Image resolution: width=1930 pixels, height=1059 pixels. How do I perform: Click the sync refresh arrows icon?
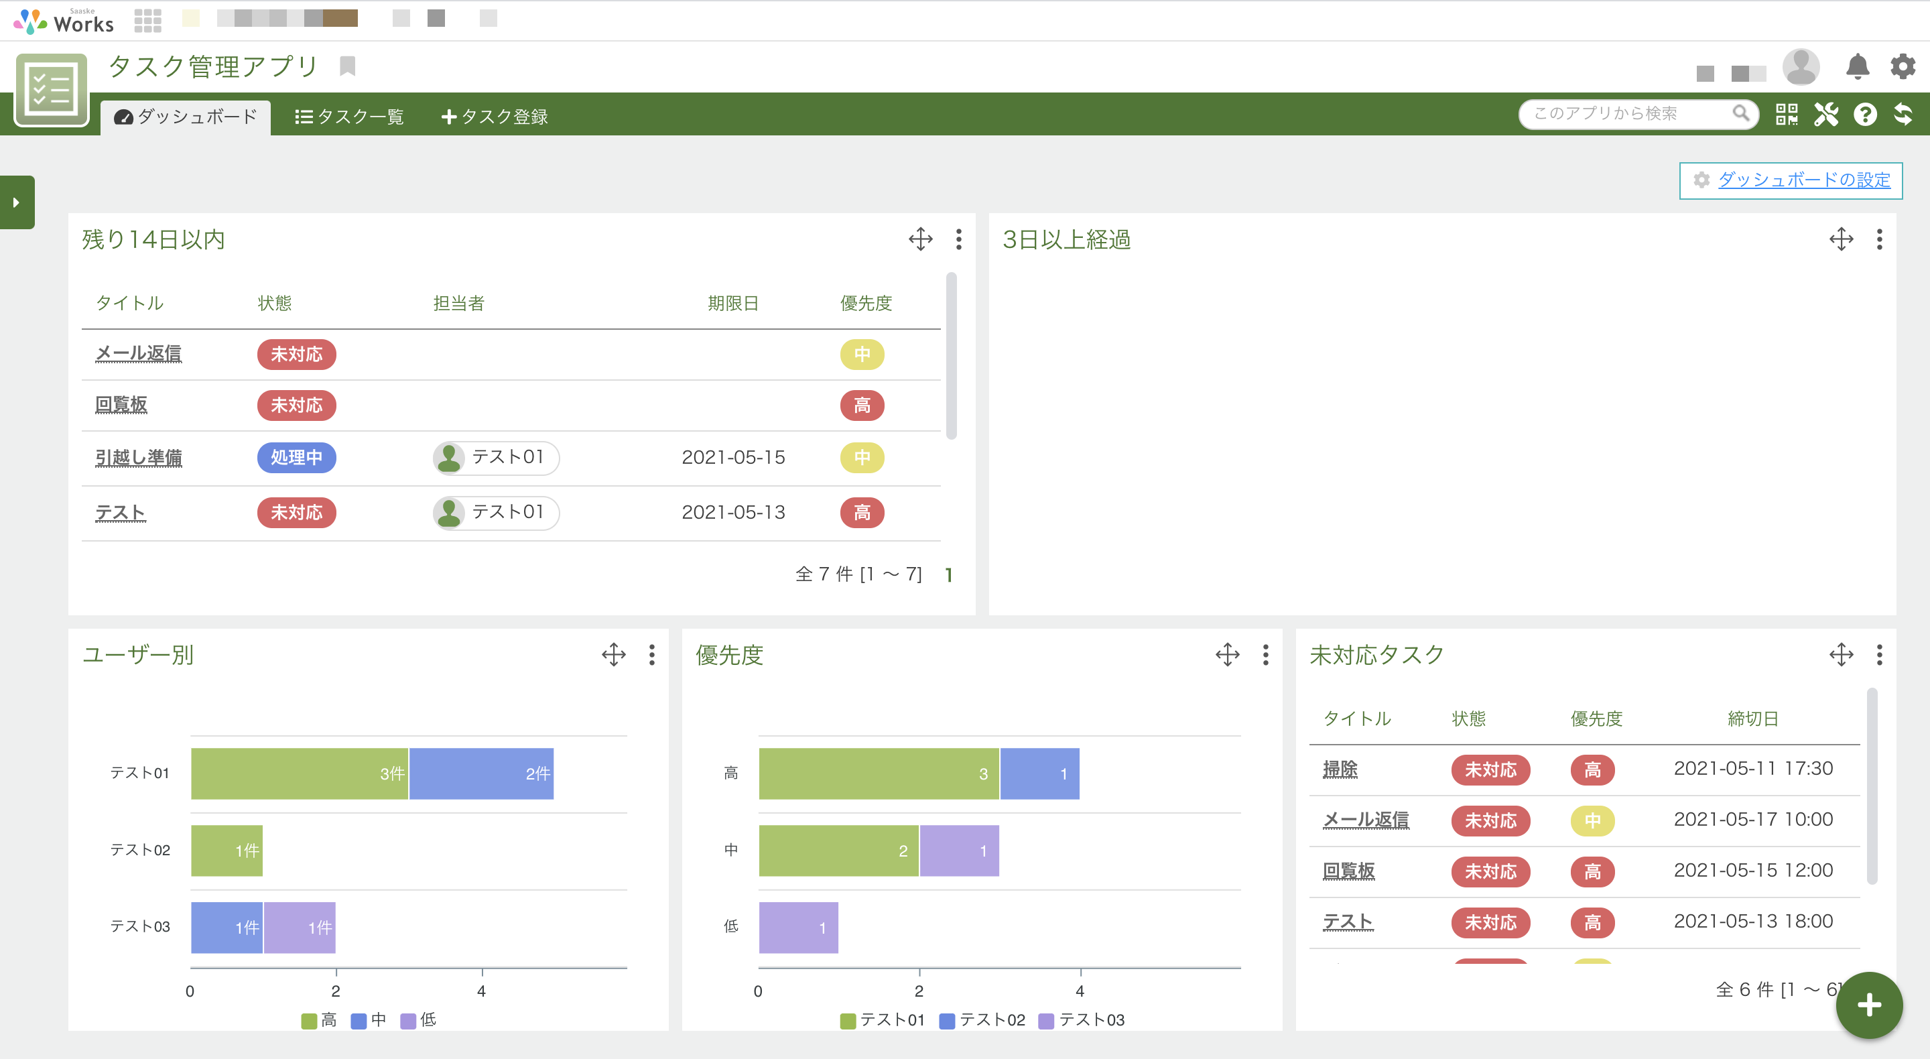pyautogui.click(x=1903, y=115)
